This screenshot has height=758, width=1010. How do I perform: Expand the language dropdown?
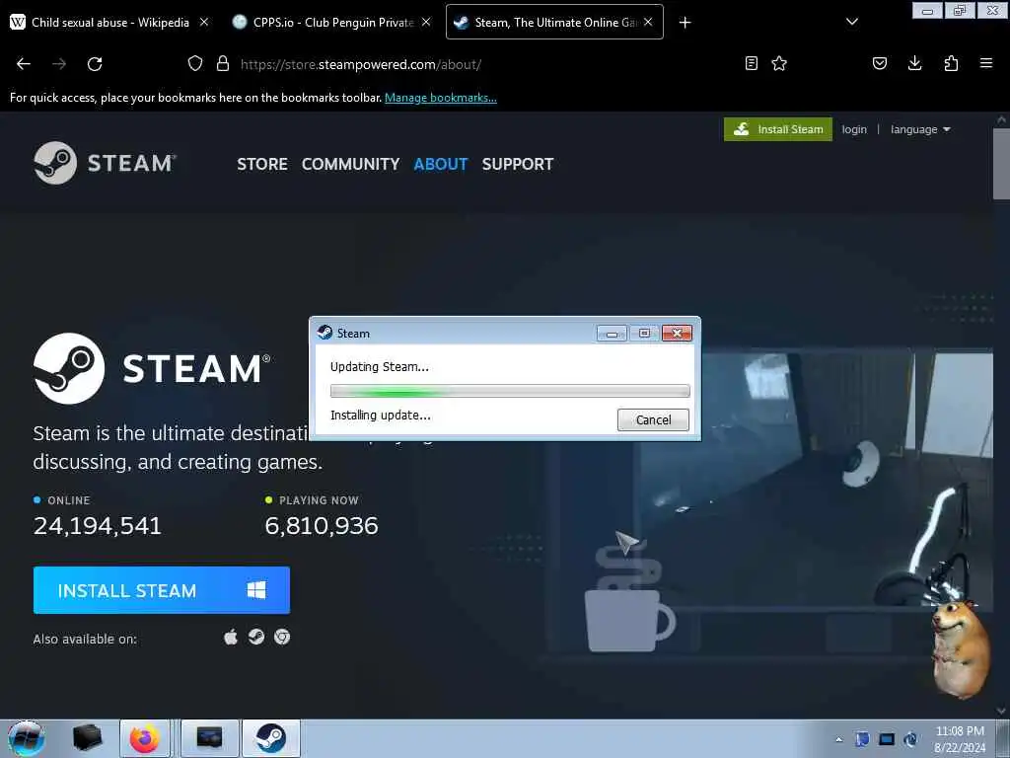click(920, 129)
